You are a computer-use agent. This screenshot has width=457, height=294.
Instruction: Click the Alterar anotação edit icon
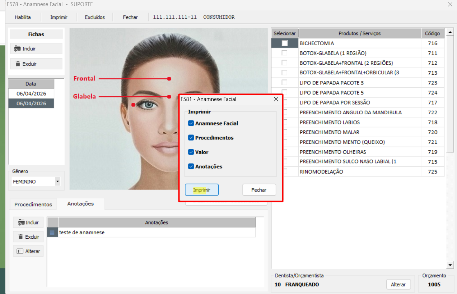[x=20, y=251]
